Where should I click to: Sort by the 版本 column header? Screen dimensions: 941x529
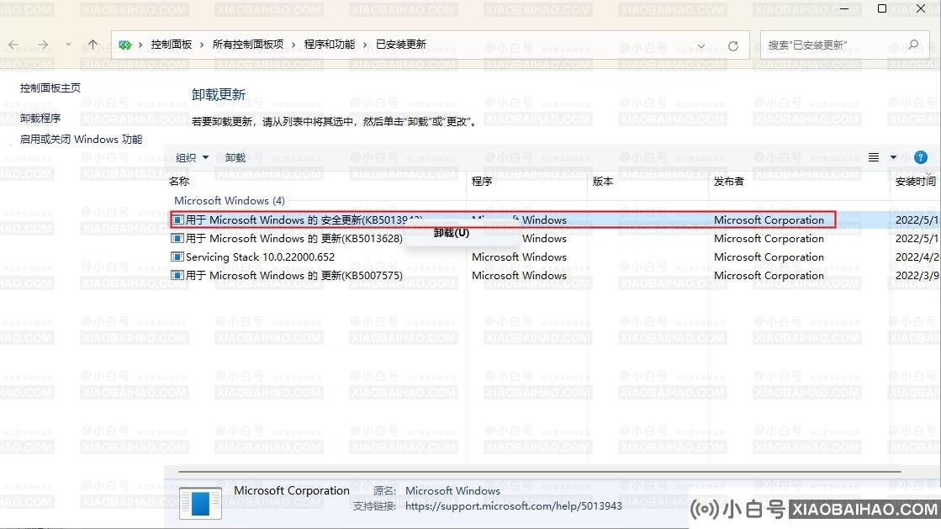coord(603,182)
